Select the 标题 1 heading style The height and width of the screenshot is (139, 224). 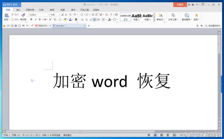(136, 17)
